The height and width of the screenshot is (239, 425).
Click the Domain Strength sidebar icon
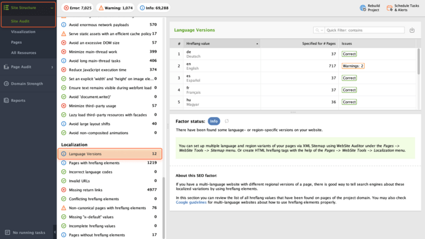coord(6,84)
